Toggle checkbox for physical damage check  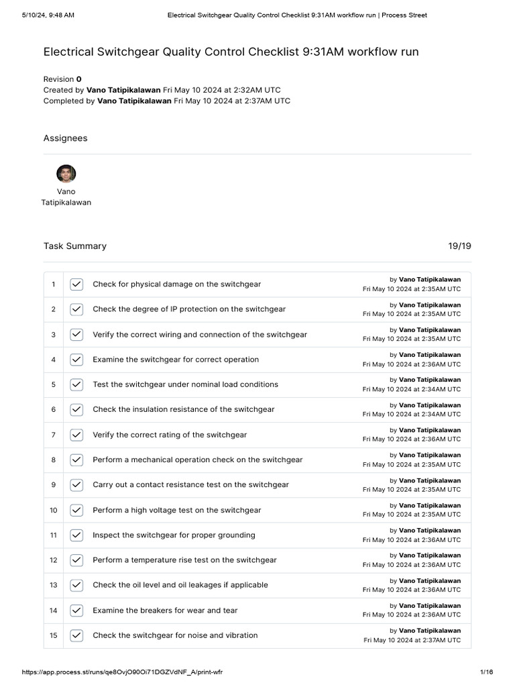coord(76,284)
